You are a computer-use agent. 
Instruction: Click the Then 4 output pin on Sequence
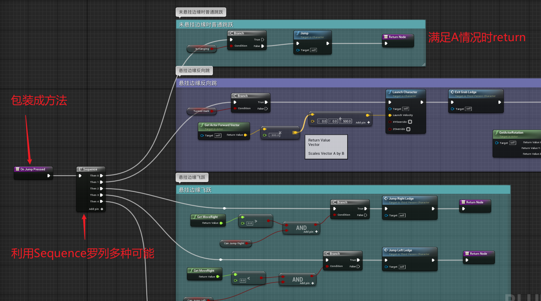[101, 202]
